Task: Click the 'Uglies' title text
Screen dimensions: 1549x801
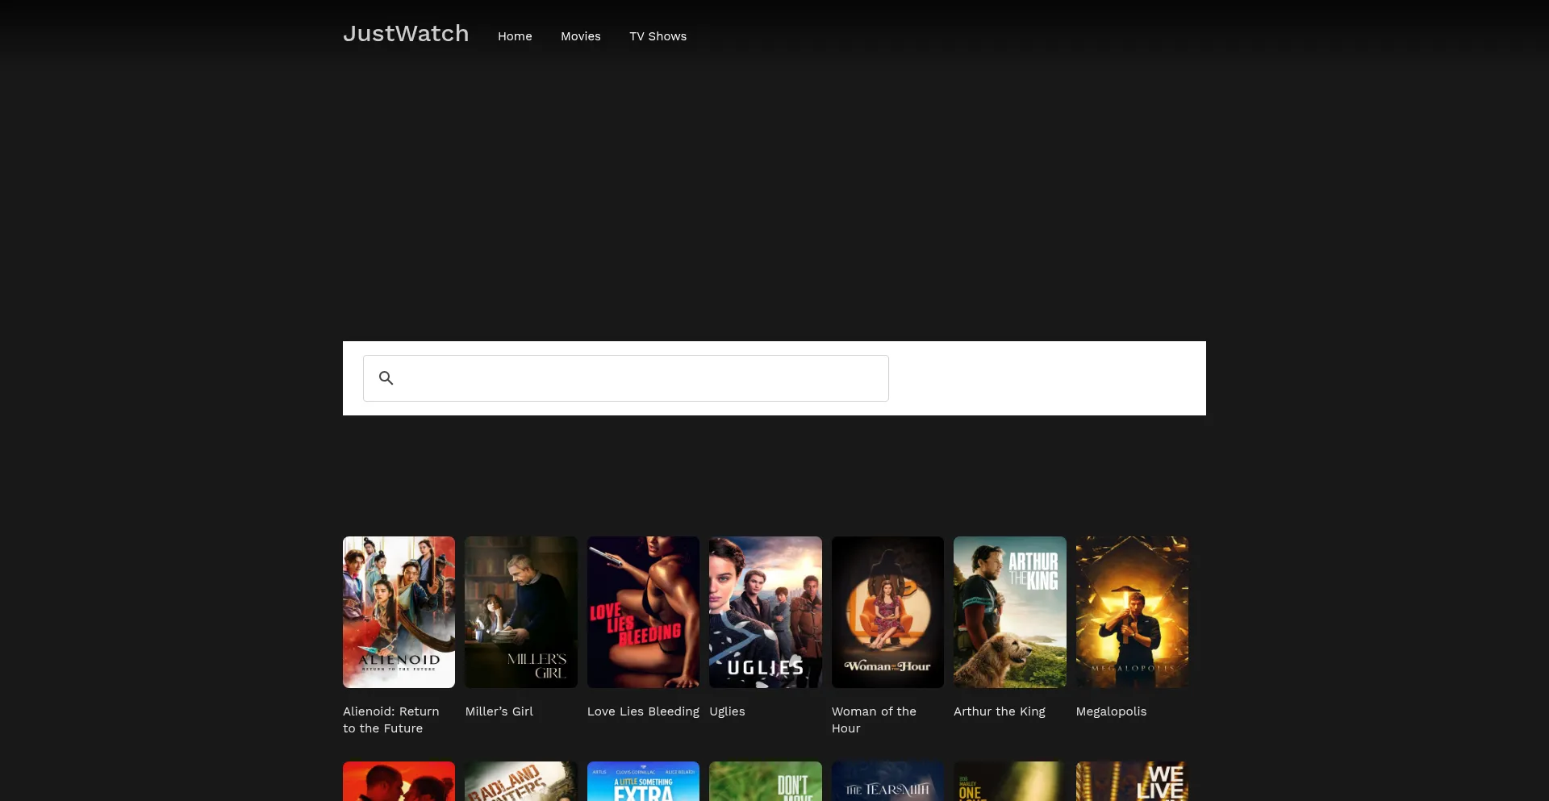Action: 727,711
